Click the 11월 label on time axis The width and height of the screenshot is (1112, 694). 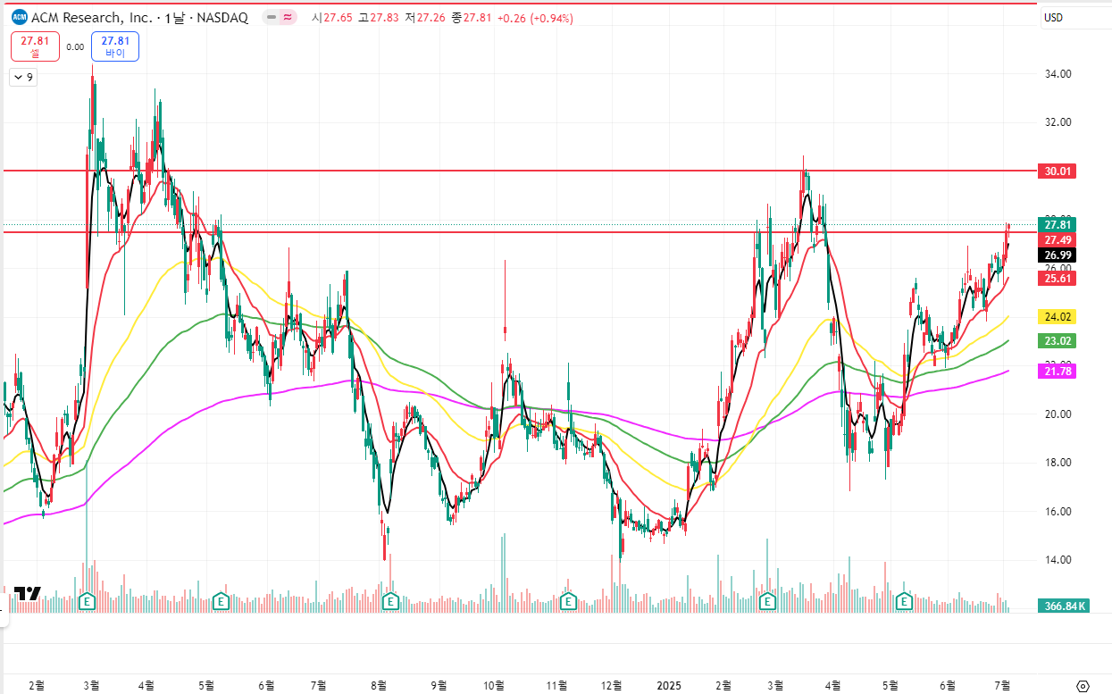556,685
